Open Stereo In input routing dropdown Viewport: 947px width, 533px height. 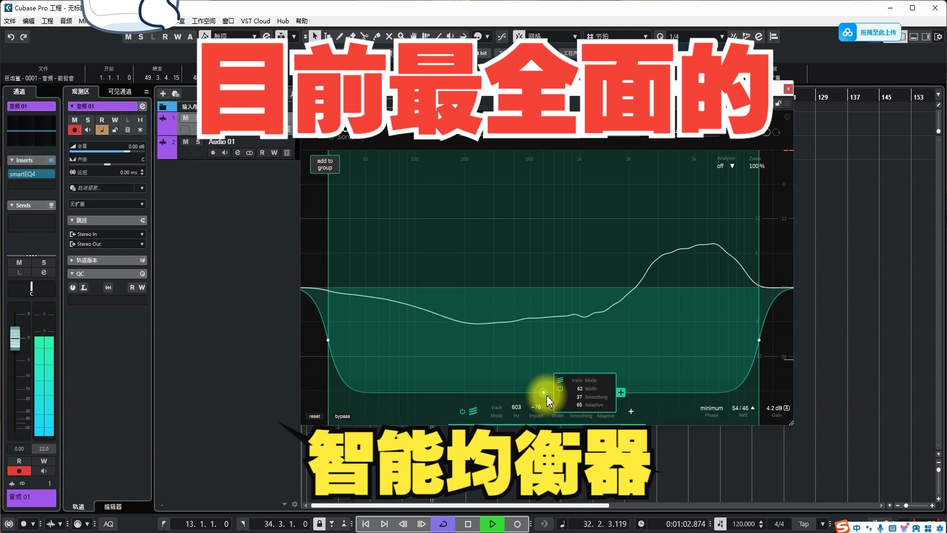pos(107,234)
